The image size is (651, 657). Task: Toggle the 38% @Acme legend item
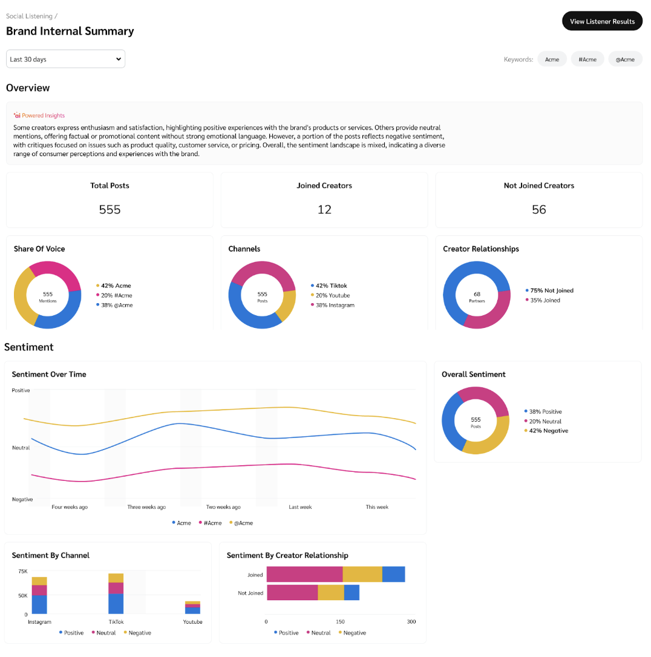114,305
